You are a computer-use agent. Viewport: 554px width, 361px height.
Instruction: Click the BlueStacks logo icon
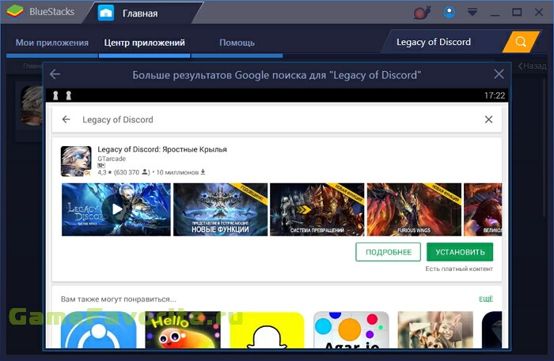coord(15,12)
